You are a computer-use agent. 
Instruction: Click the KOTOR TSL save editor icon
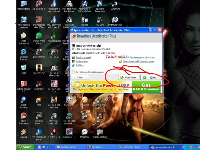pos(69,118)
